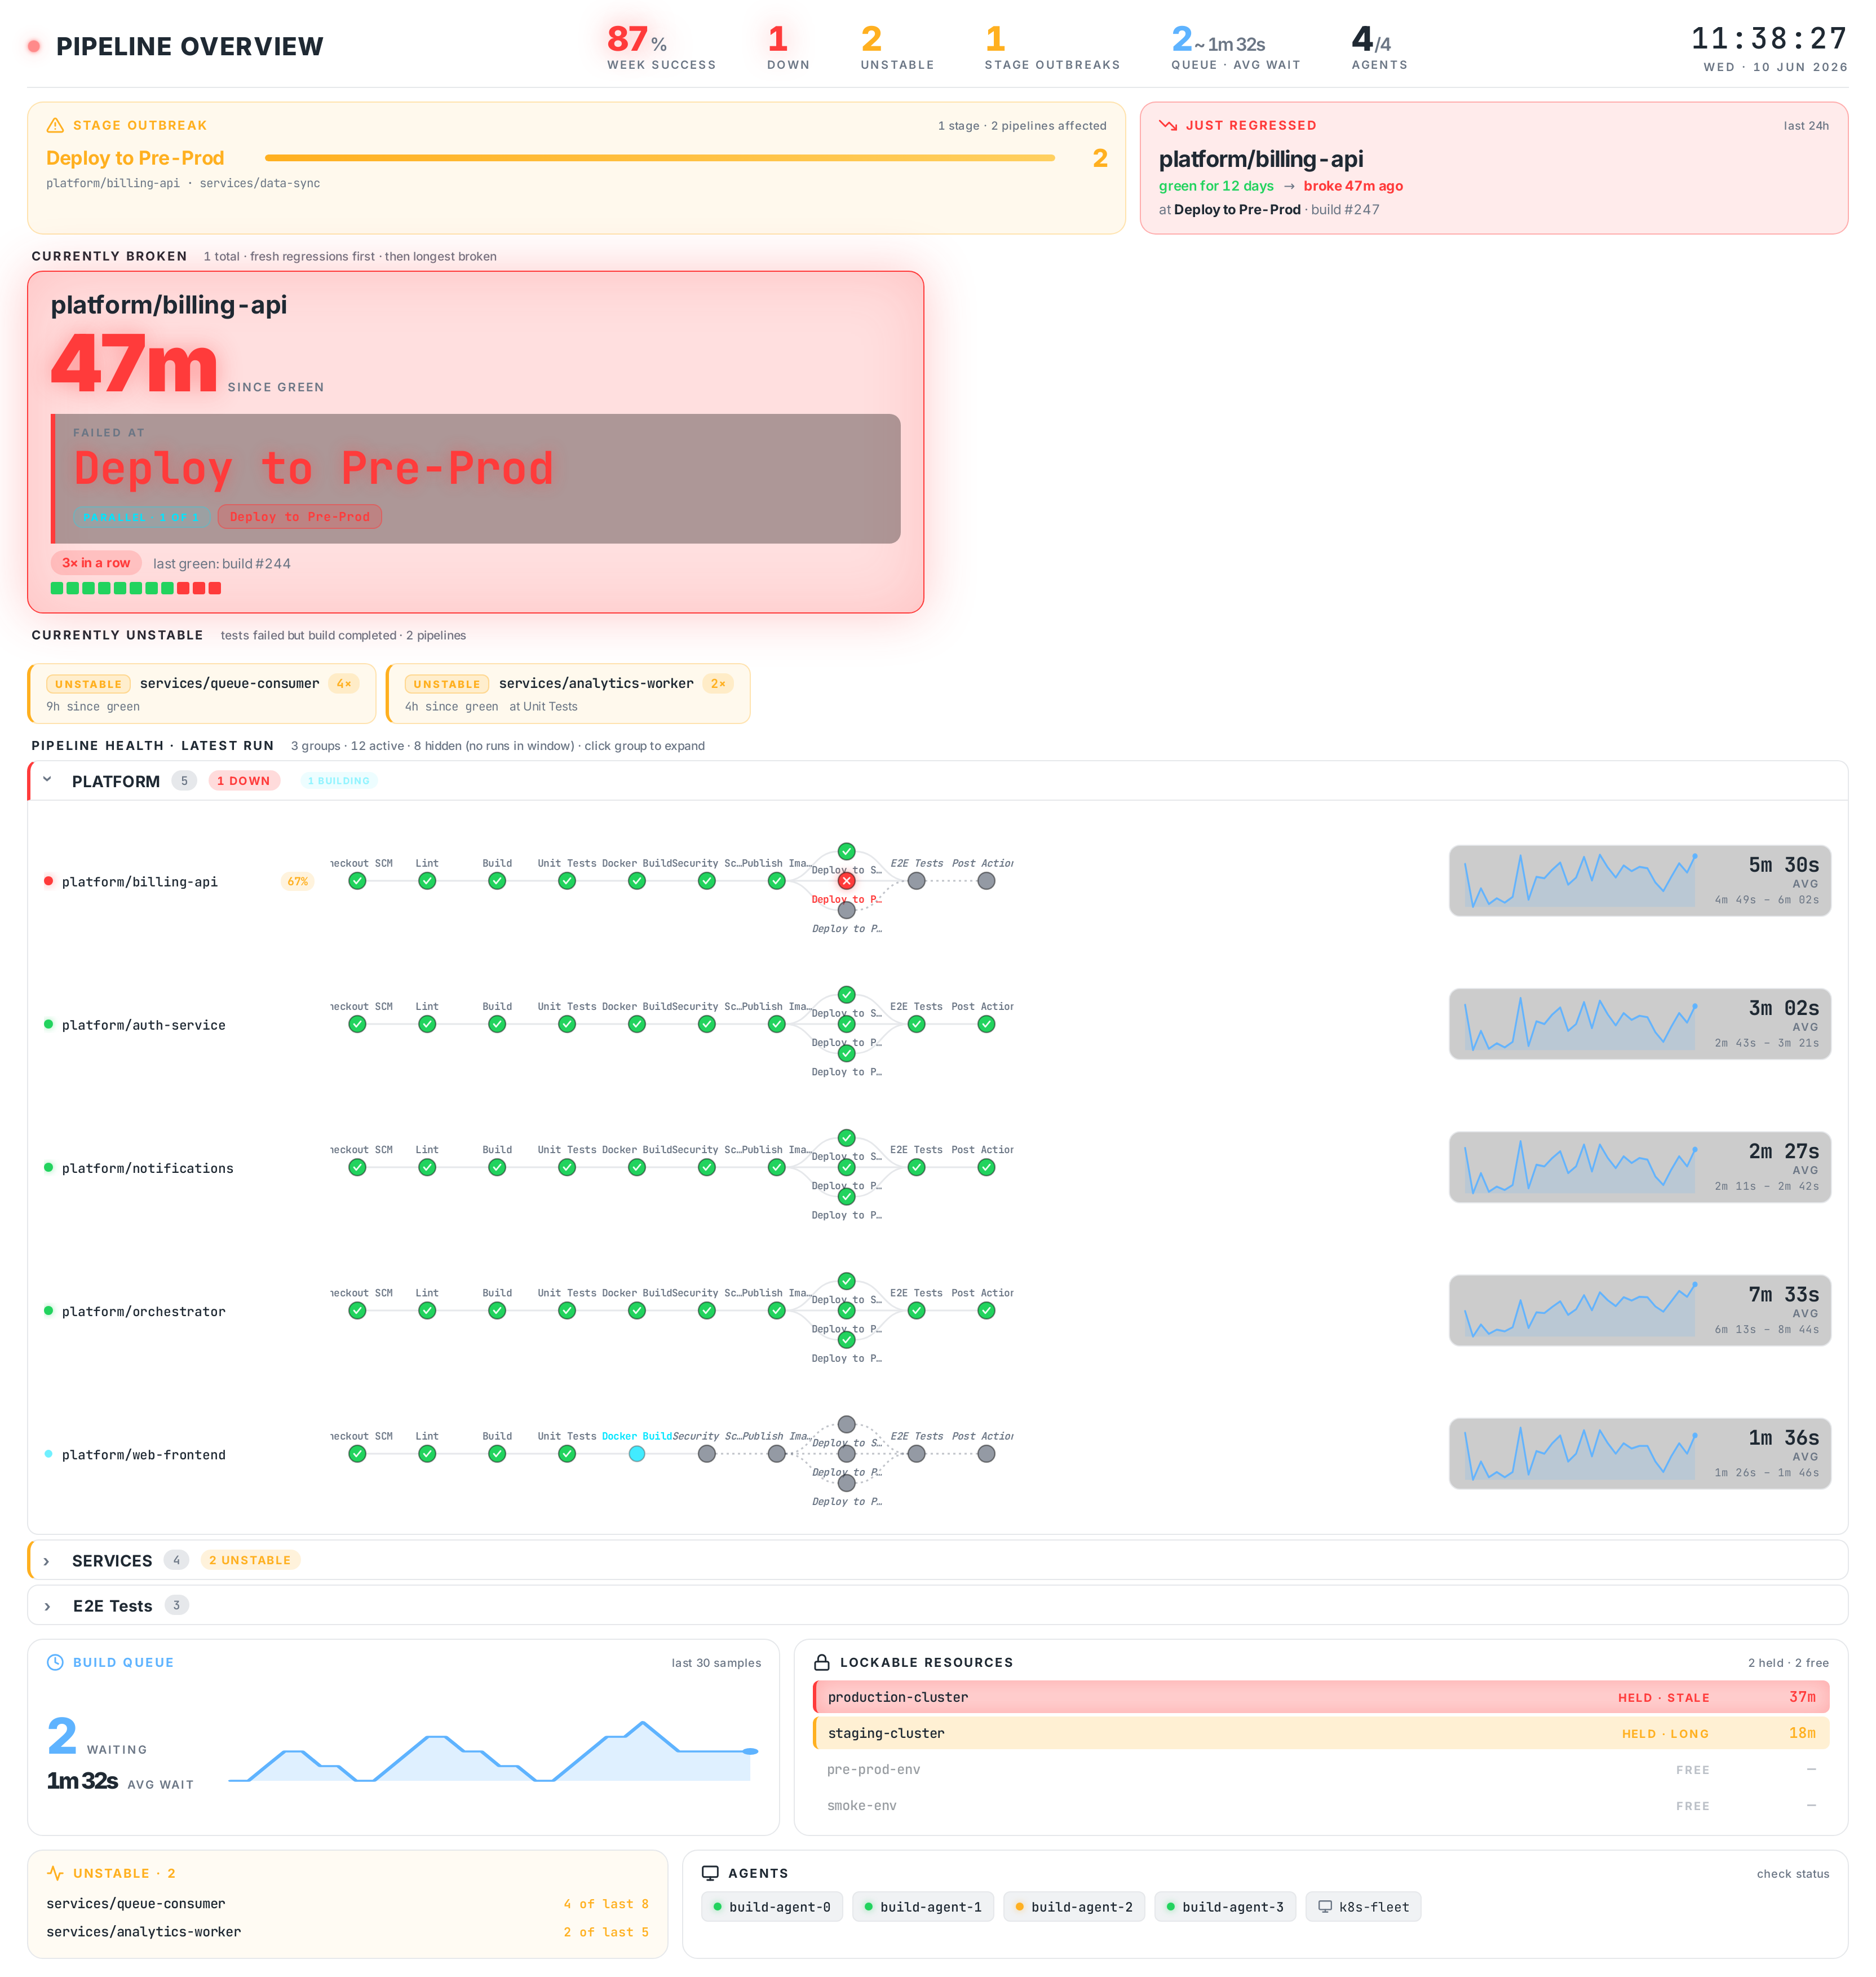Click the Publish Image checkmark on platform/orchestrator
The image size is (1876, 1977).
(x=776, y=1310)
